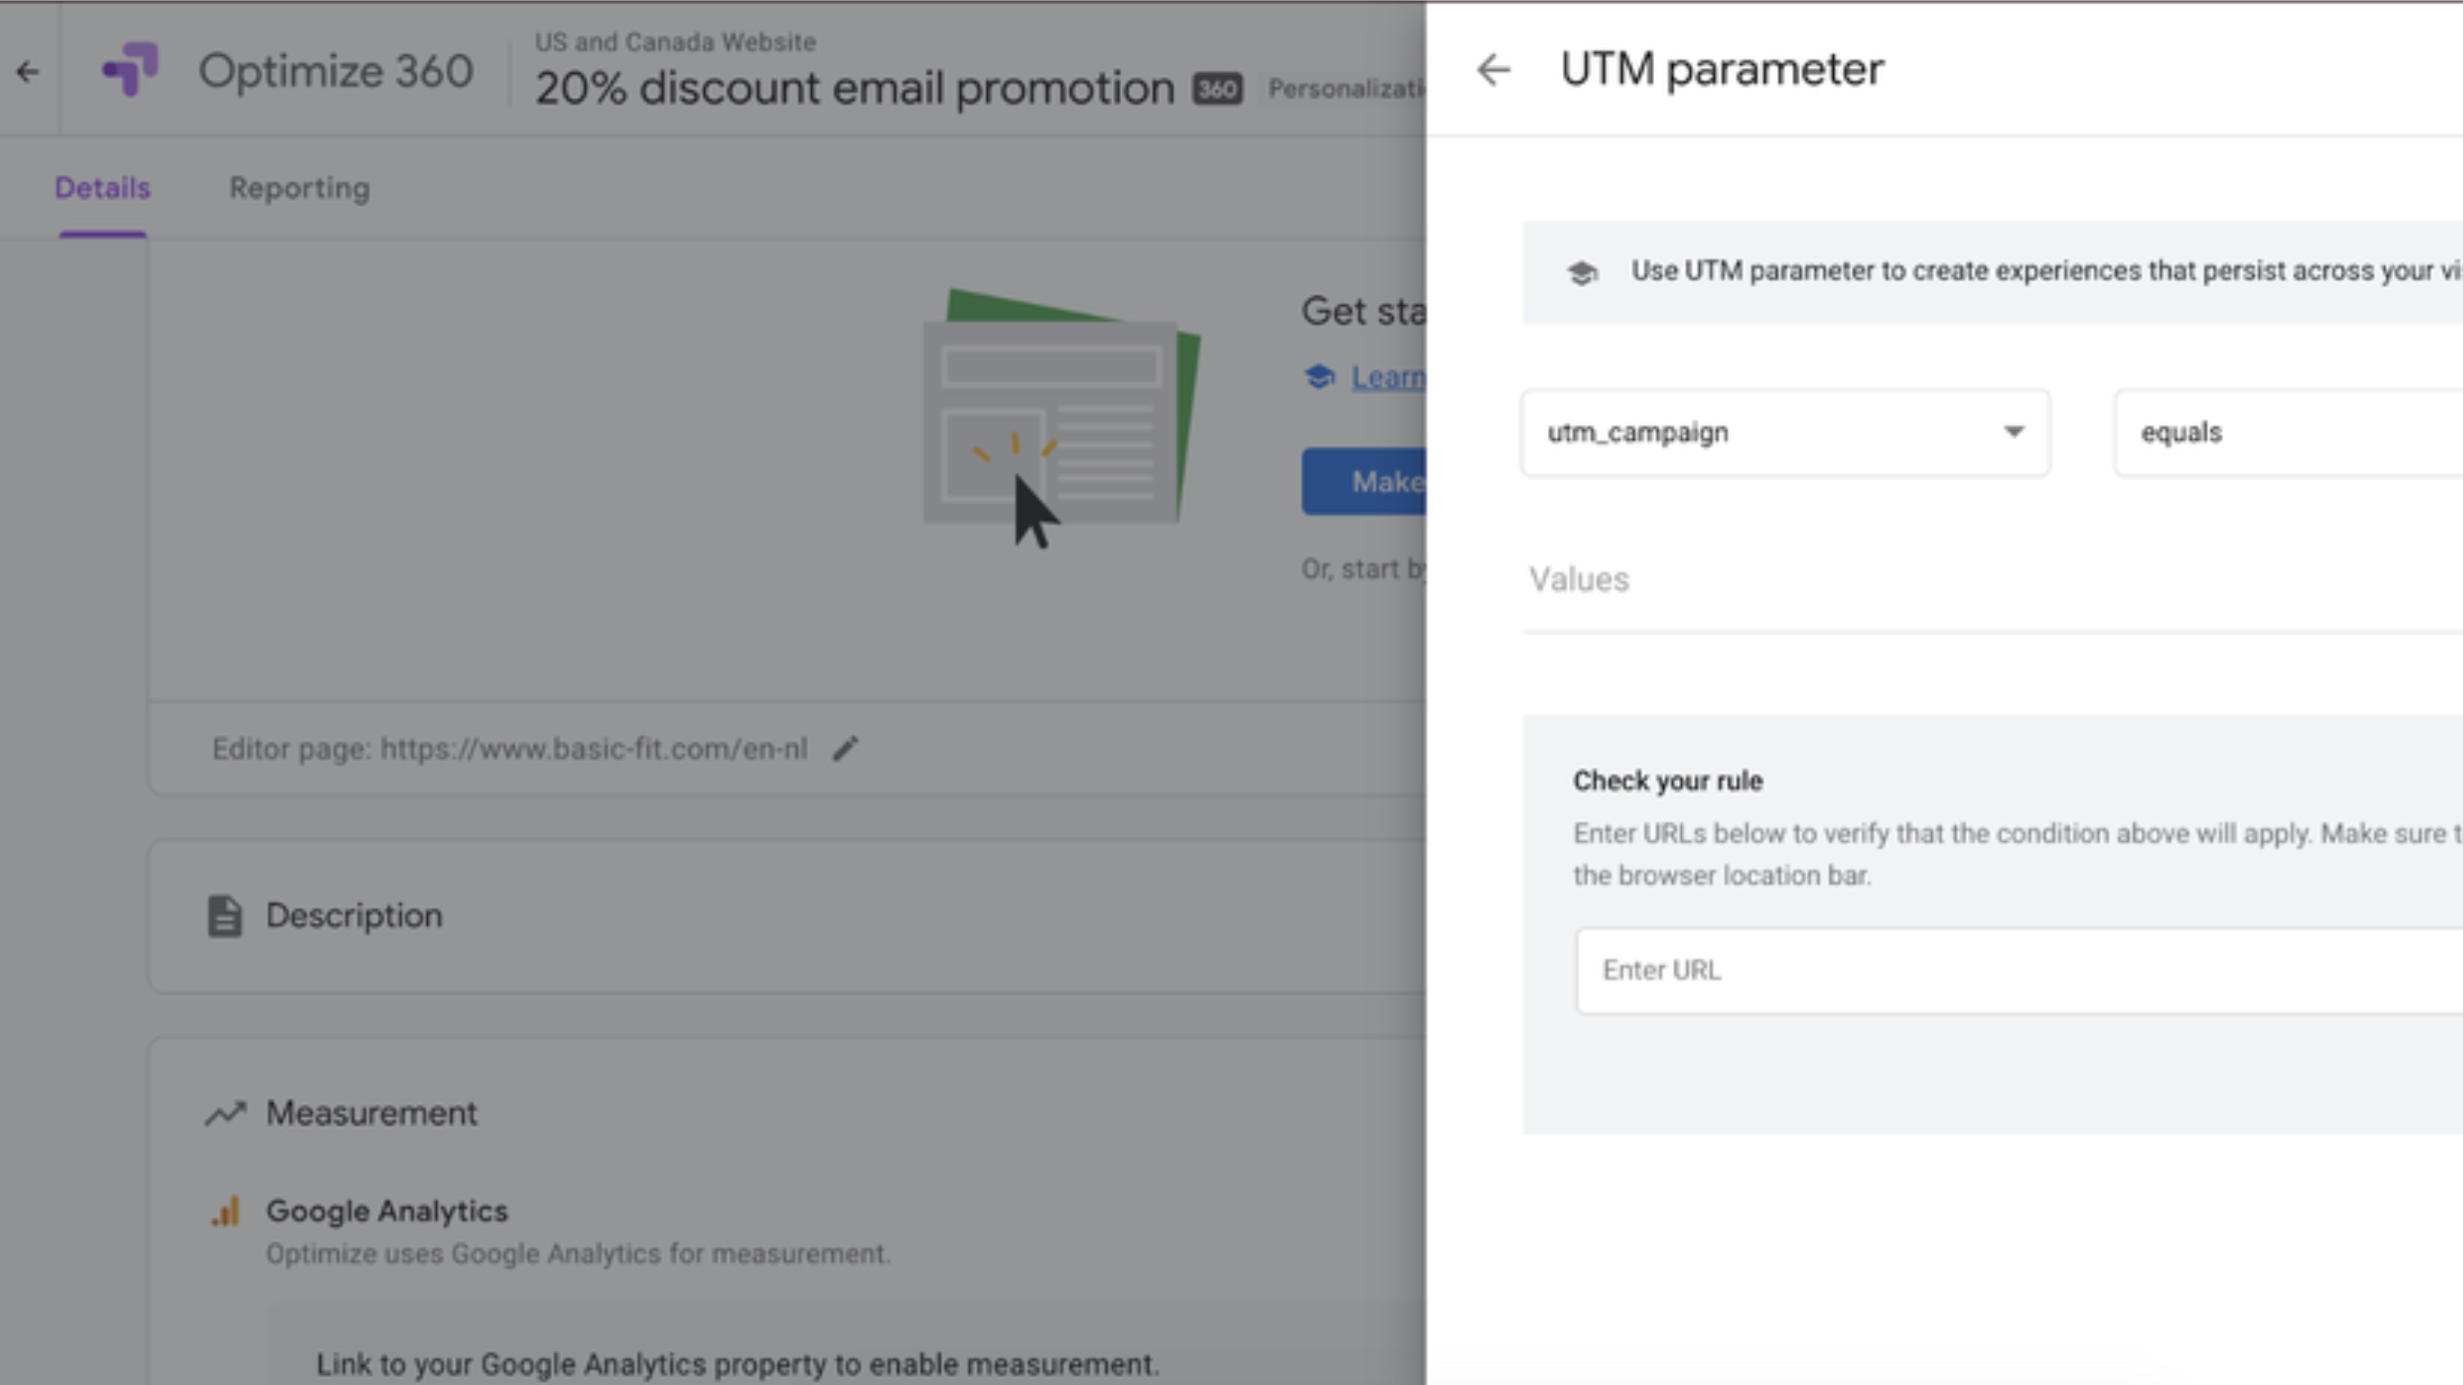This screenshot has height=1385, width=2463.
Task: Switch to the Reporting tab
Action: point(300,189)
